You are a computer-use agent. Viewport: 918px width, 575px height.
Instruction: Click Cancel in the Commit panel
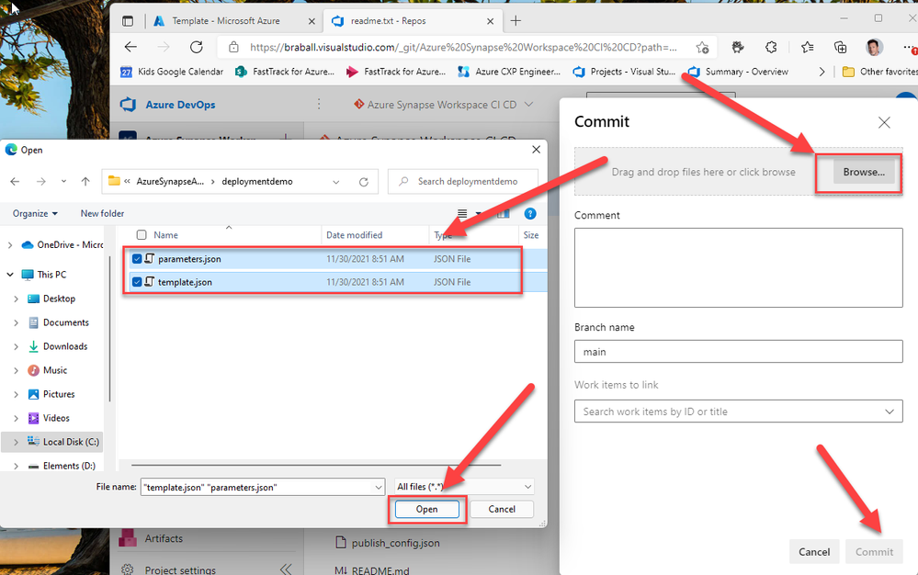814,552
